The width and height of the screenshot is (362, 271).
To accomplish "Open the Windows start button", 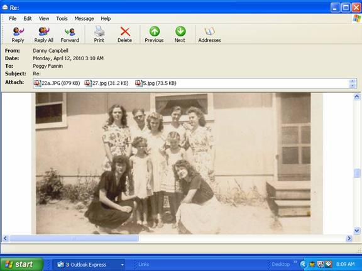I will pyautogui.click(x=21, y=264).
